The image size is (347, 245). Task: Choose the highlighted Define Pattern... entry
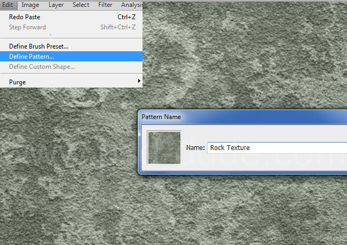71,57
